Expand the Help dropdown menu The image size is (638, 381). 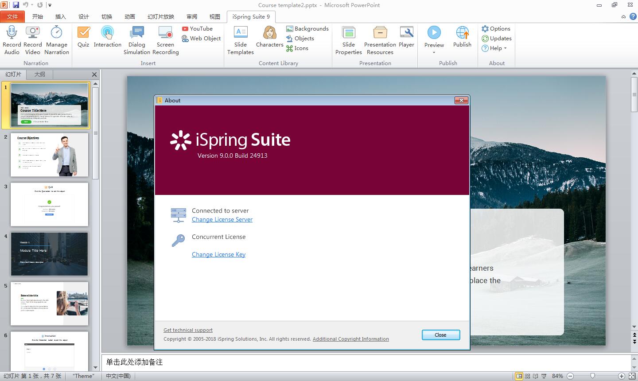pos(505,48)
